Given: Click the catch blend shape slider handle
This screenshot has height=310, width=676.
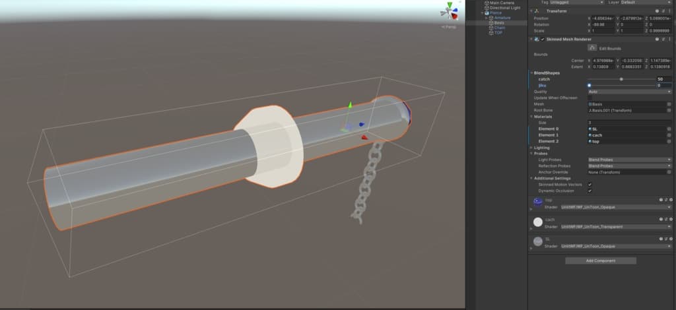Looking at the screenshot, I should (621, 79).
